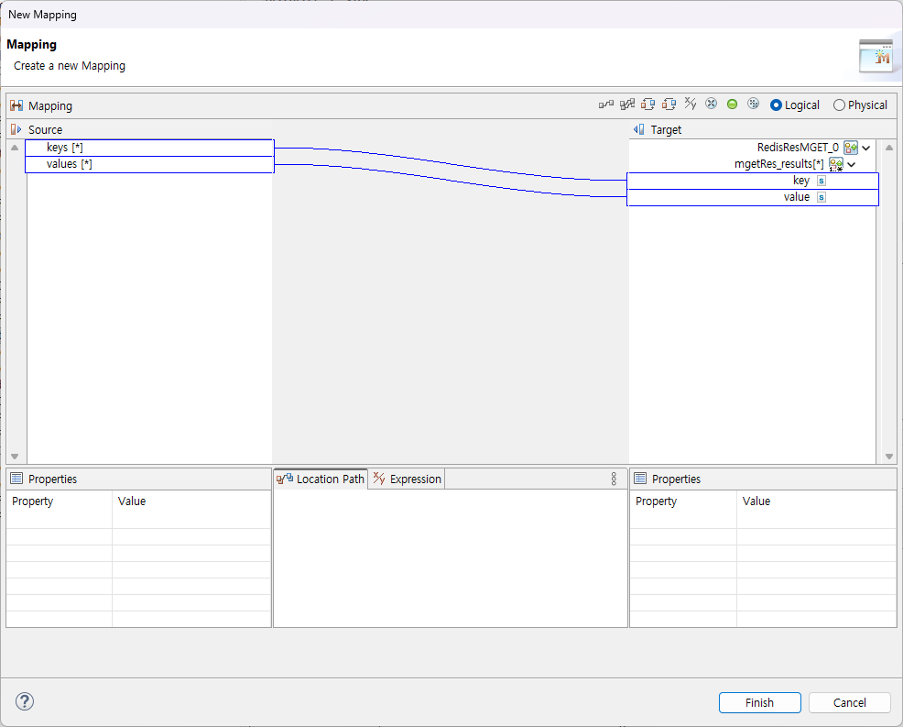Click the mapping options icon beside RedisResMGET_0

coord(850,148)
